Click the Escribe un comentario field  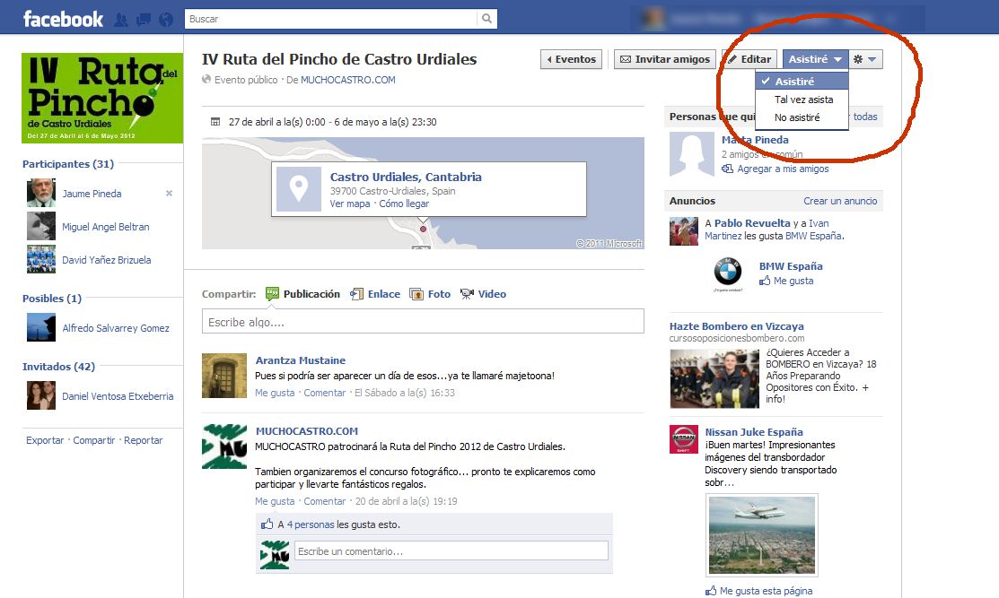451,550
